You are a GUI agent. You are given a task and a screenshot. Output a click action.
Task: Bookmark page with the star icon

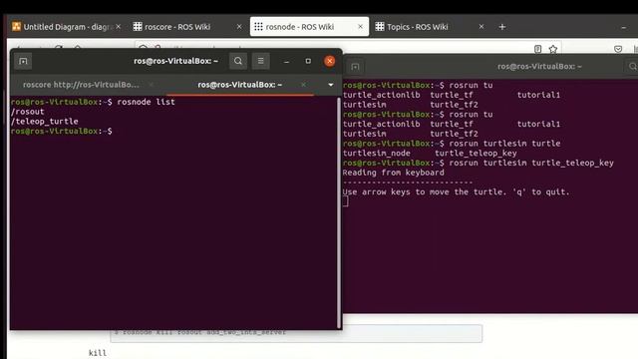(x=553, y=49)
